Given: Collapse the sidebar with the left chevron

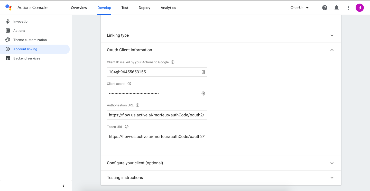Looking at the screenshot, I should tap(63, 186).
